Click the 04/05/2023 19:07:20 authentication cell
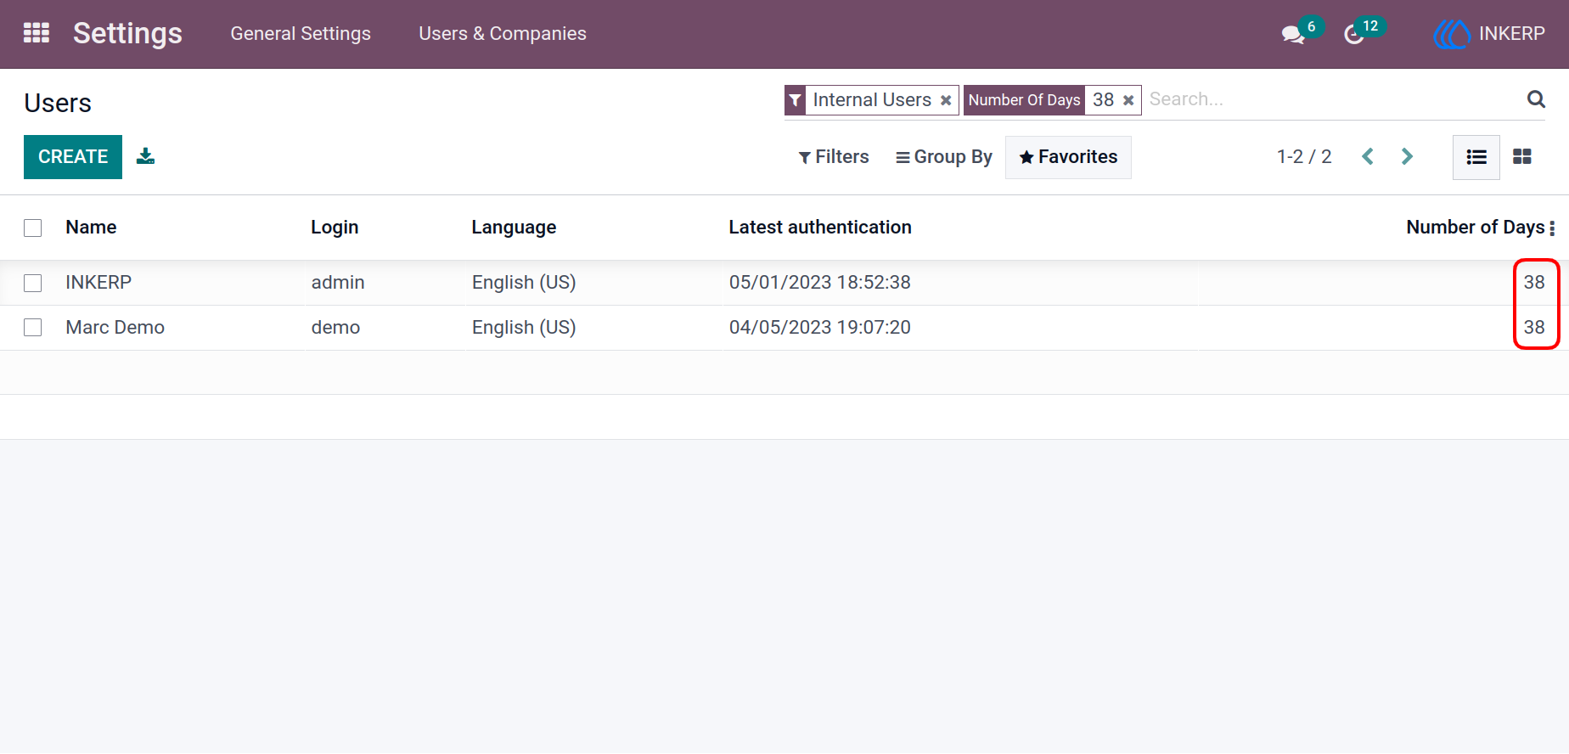Screen dimensions: 1569x754 [x=820, y=328]
